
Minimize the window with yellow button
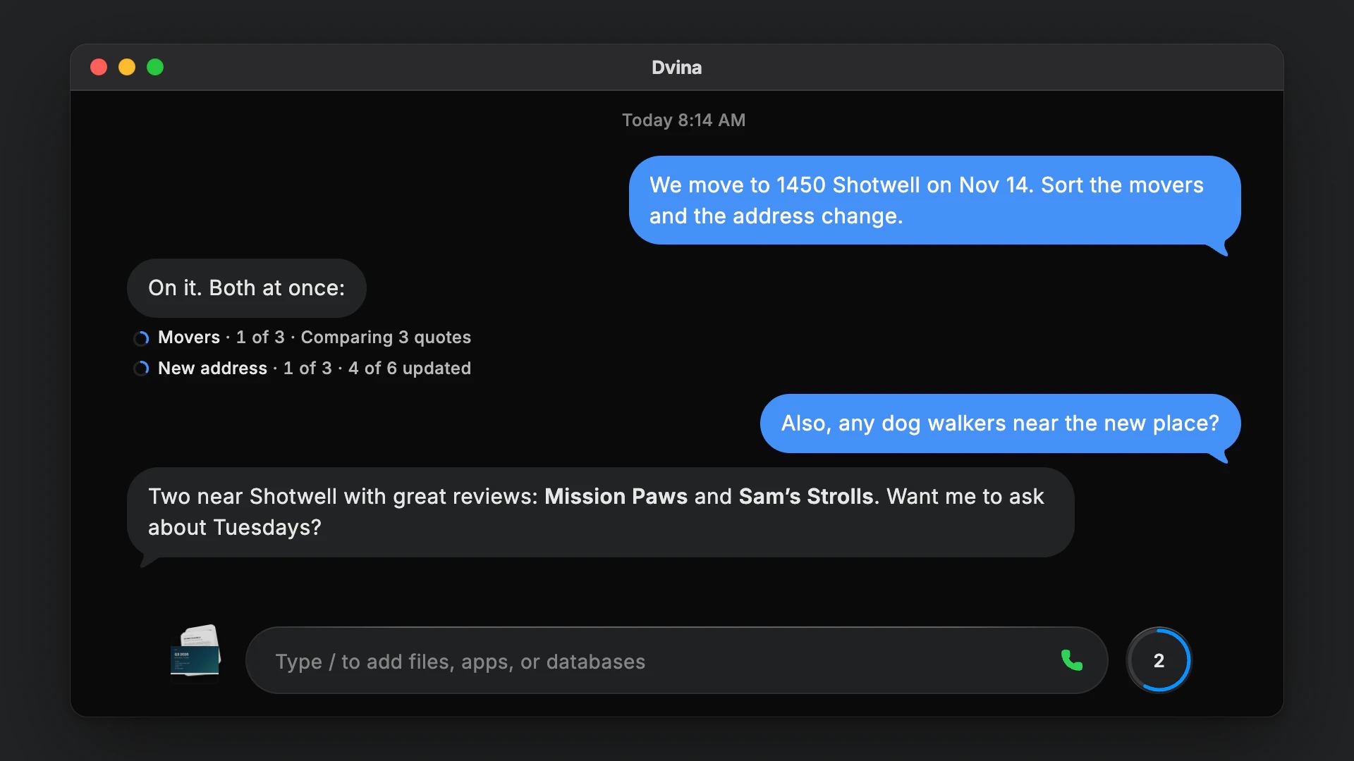[x=127, y=67]
